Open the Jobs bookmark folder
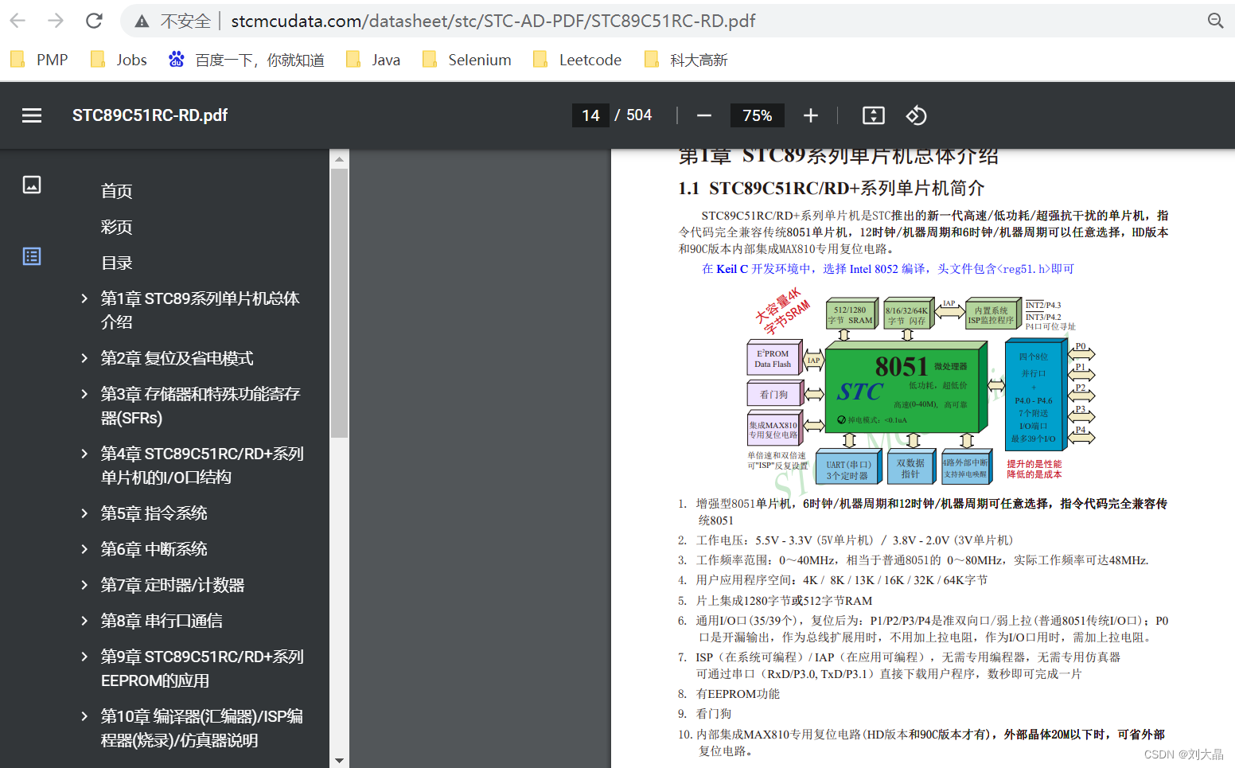1235x768 pixels. 119,60
